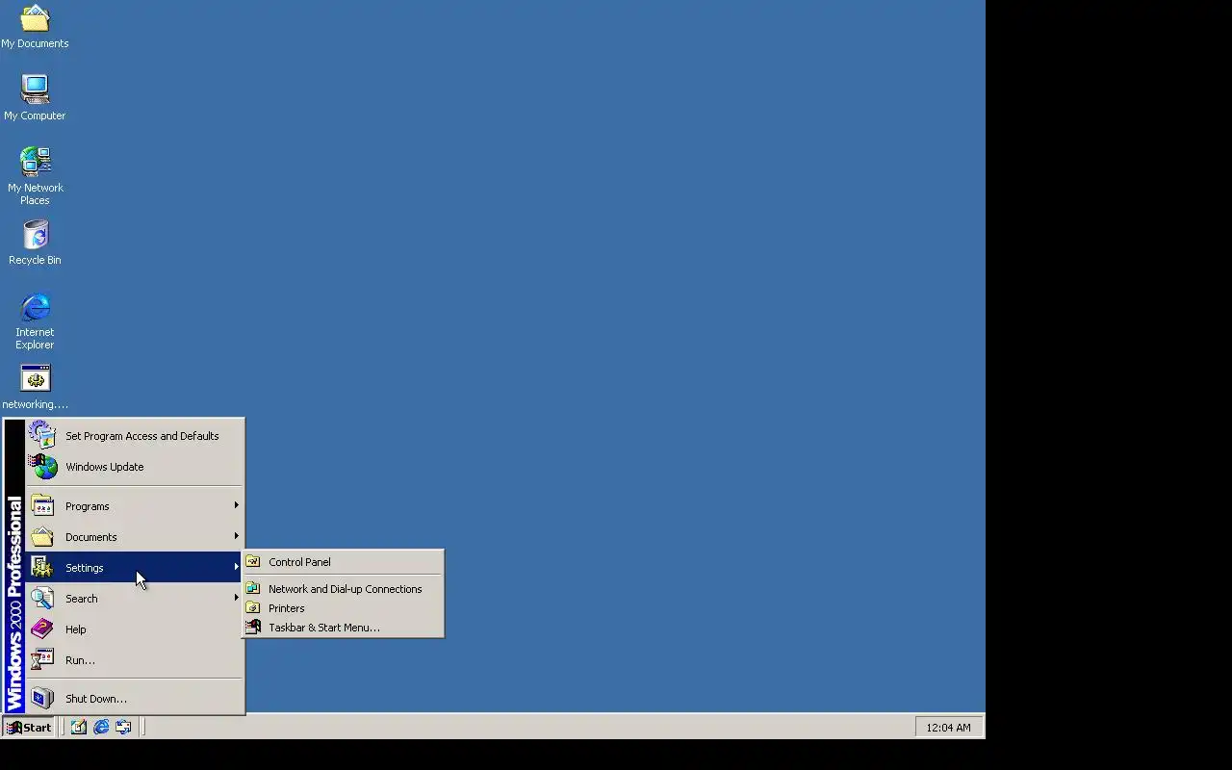The height and width of the screenshot is (770, 1232).
Task: Click the Network and Dial-up Connections icon
Action: (x=253, y=588)
